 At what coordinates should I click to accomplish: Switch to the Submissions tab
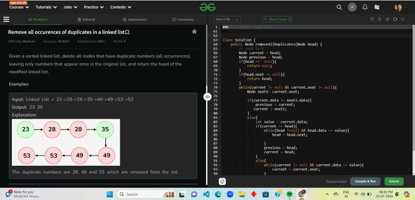pos(135,20)
